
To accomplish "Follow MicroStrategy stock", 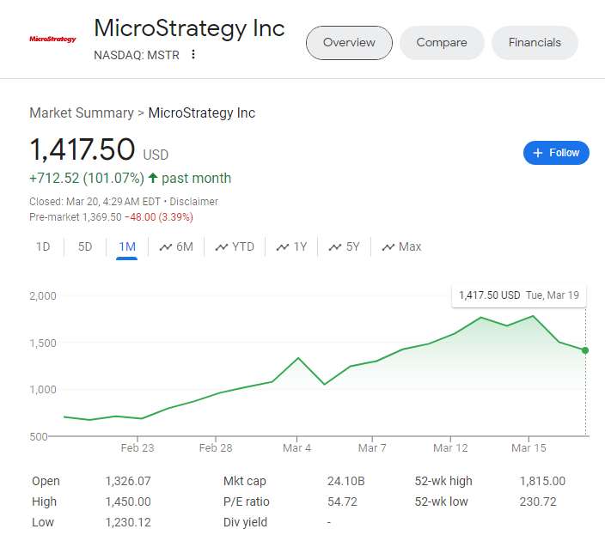I will click(x=556, y=153).
